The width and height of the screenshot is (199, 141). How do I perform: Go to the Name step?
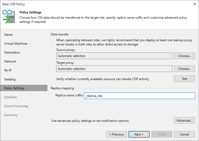8,35
